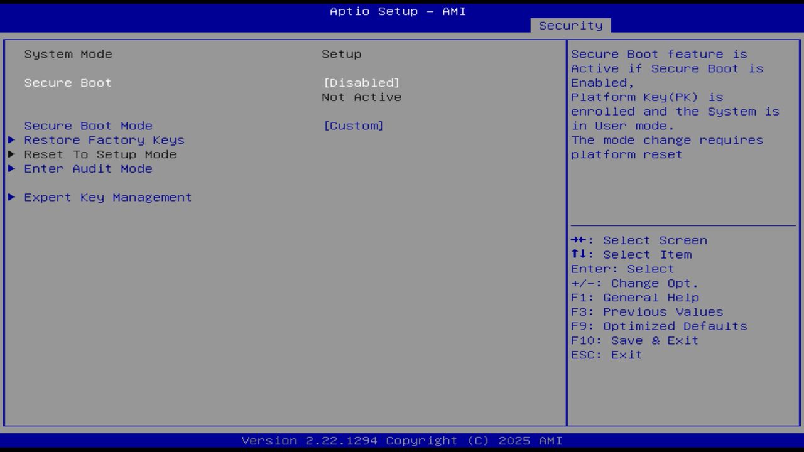
Task: Click the [Disabled] Secure Boot value
Action: [x=362, y=82]
